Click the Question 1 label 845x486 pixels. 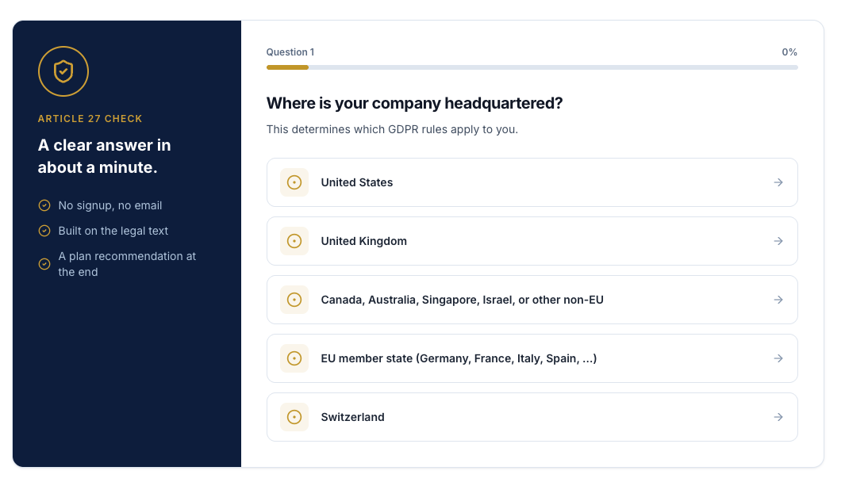[x=290, y=52]
